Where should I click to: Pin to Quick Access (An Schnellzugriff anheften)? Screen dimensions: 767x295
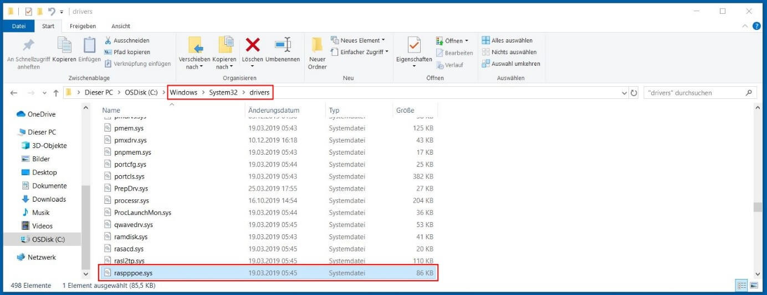(x=28, y=54)
